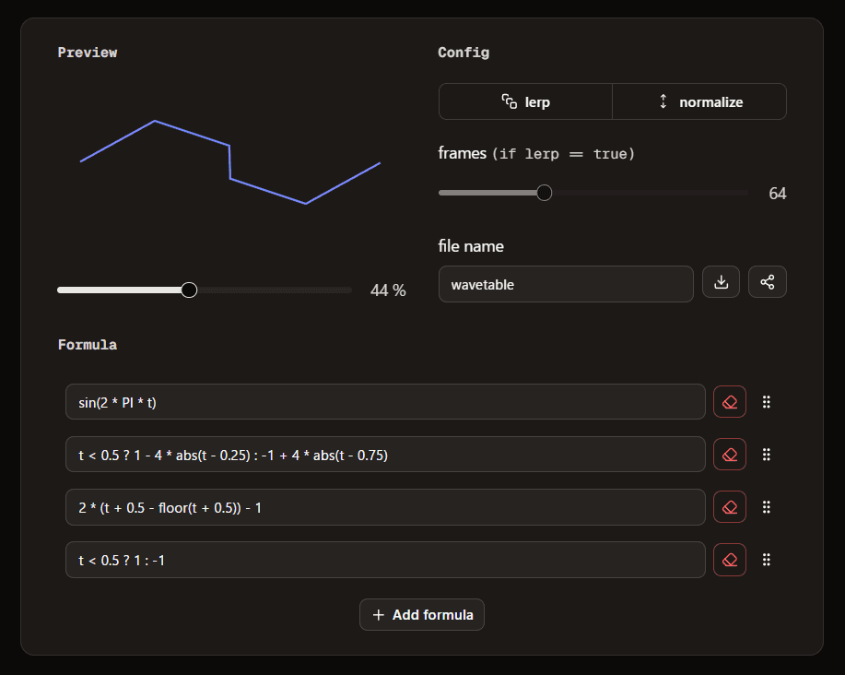This screenshot has height=675, width=845.
Task: Click the preview position slider thumb
Action: tap(189, 290)
